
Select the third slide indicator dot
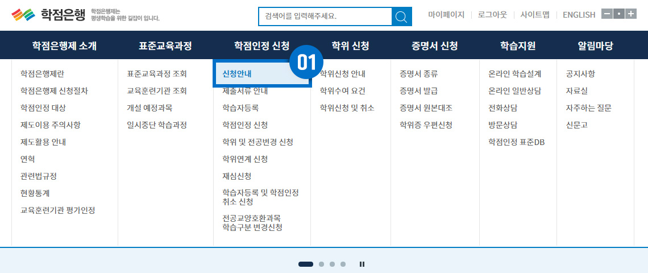(332, 264)
